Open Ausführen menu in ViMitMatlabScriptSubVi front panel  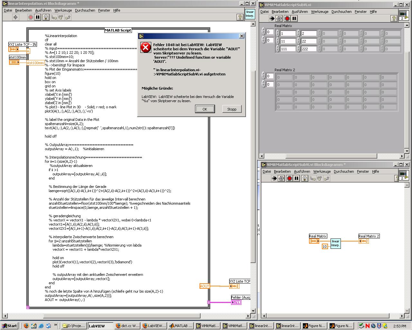click(x=300, y=12)
